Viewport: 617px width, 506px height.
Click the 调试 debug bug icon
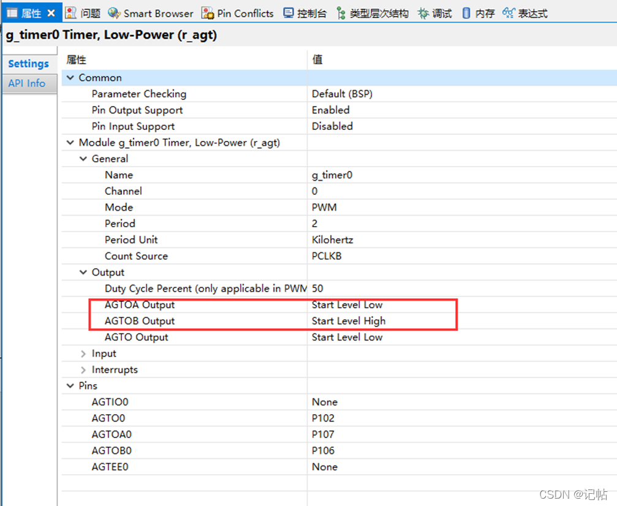[x=423, y=13]
